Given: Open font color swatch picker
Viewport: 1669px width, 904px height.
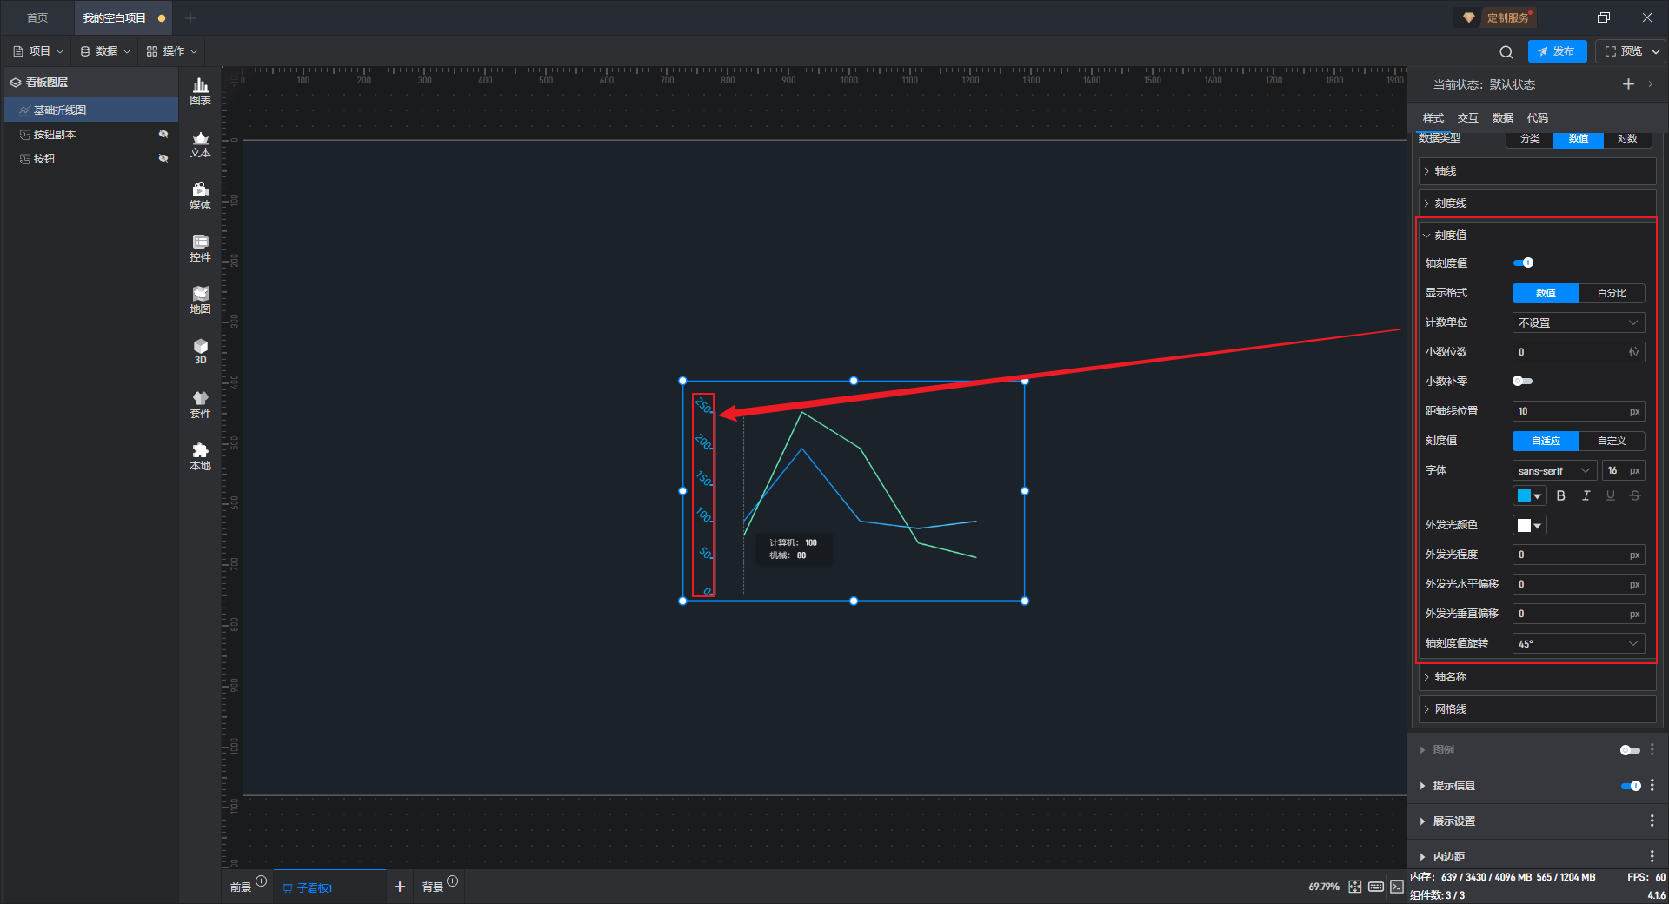Looking at the screenshot, I should (x=1529, y=495).
